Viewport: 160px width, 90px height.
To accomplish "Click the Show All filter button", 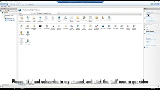I will click(39, 13).
